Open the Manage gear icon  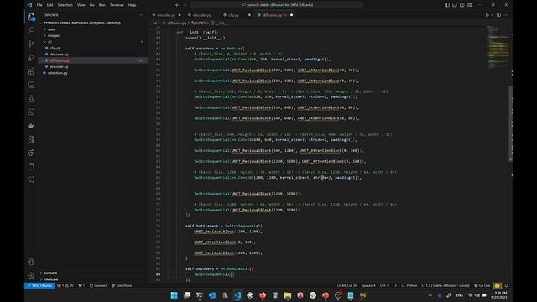pos(31,275)
